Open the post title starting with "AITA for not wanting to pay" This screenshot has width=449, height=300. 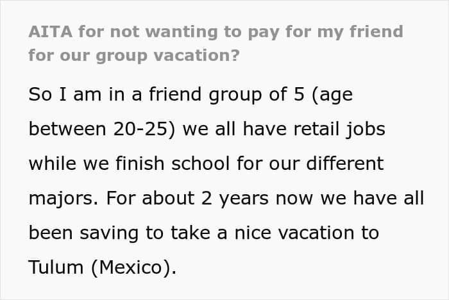point(216,44)
